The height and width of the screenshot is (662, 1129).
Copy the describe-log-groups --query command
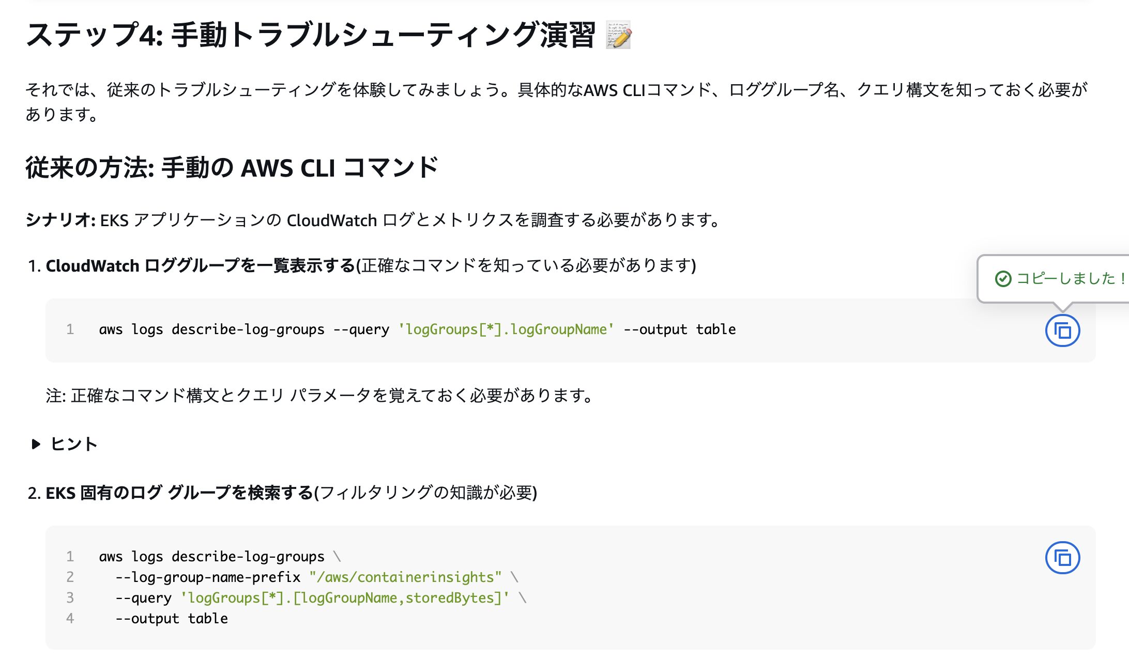[x=1062, y=330]
